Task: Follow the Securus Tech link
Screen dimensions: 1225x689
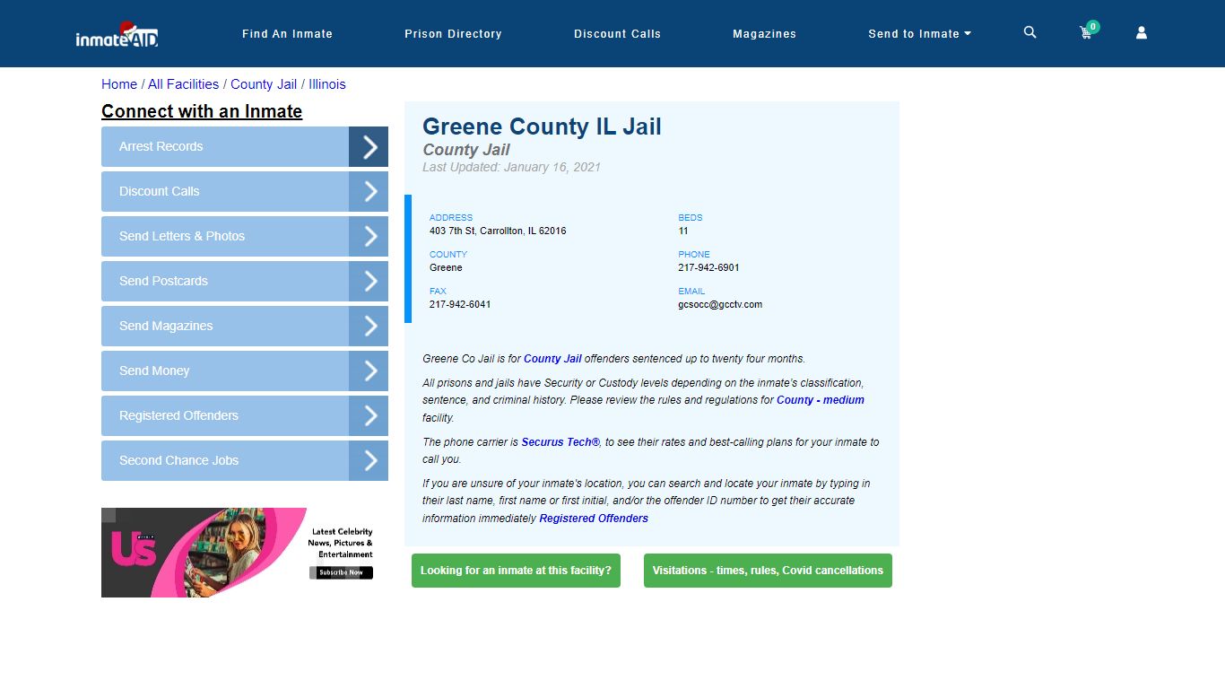Action: tap(560, 442)
